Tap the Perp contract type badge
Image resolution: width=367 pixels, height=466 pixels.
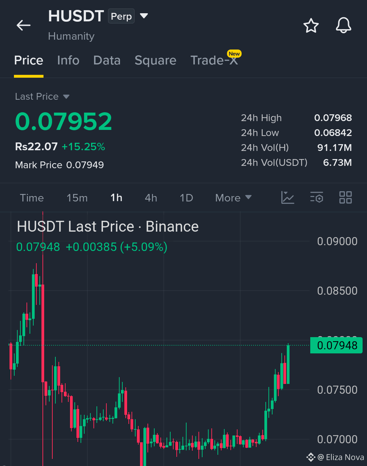pos(121,16)
